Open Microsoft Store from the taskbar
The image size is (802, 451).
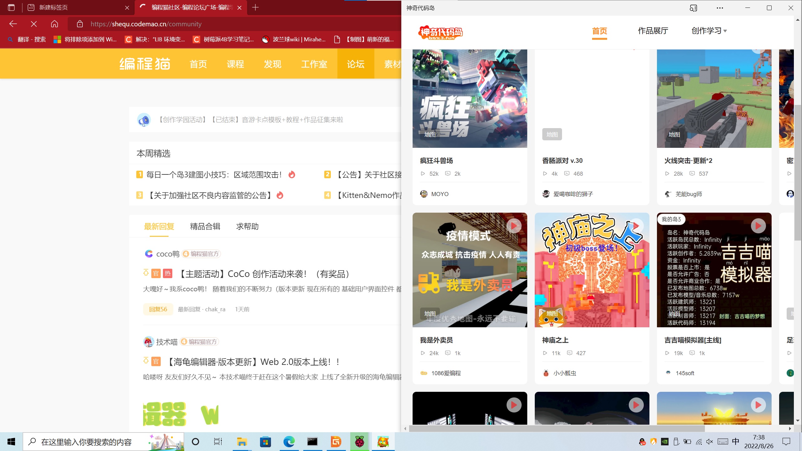tap(265, 442)
